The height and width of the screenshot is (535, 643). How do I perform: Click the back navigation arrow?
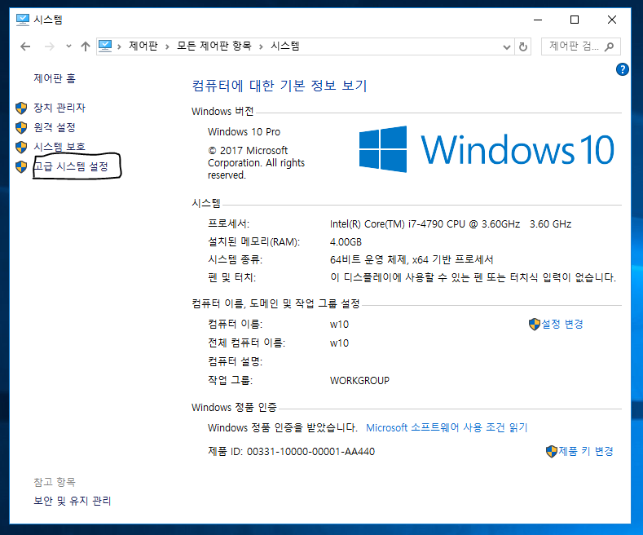[25, 46]
